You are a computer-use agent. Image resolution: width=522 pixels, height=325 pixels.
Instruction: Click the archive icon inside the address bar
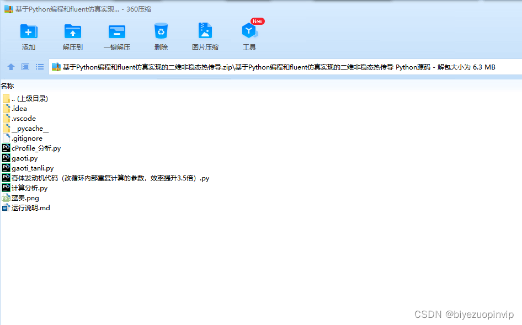(56, 66)
